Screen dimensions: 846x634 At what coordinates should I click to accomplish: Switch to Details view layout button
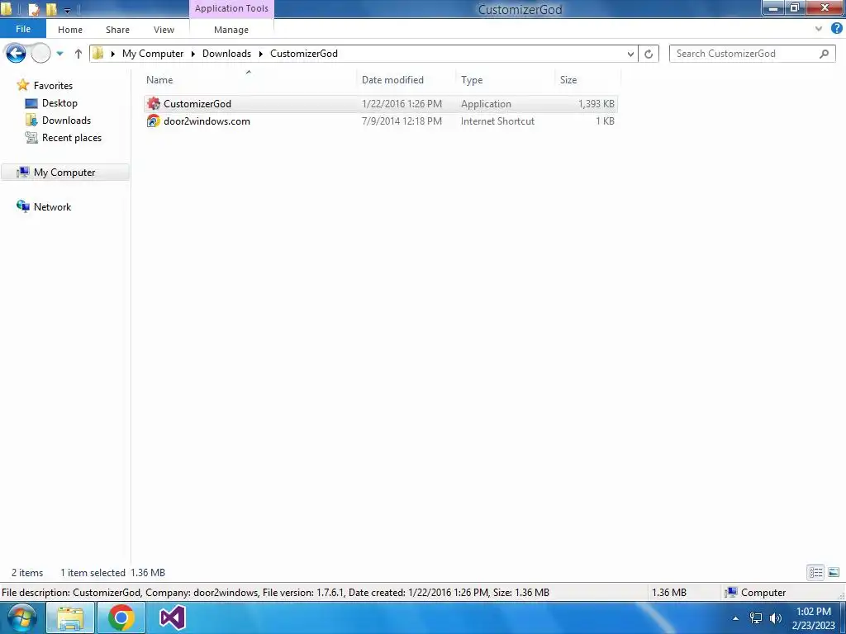pos(815,572)
